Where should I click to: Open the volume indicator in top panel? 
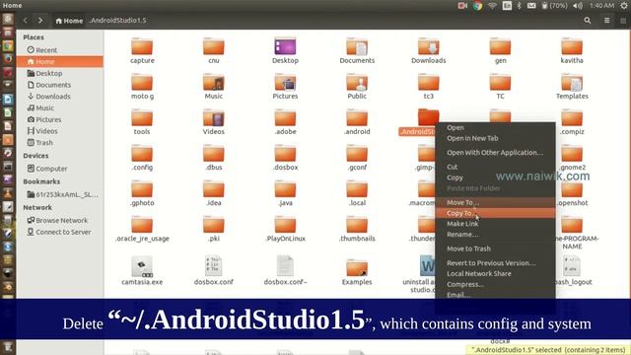578,6
